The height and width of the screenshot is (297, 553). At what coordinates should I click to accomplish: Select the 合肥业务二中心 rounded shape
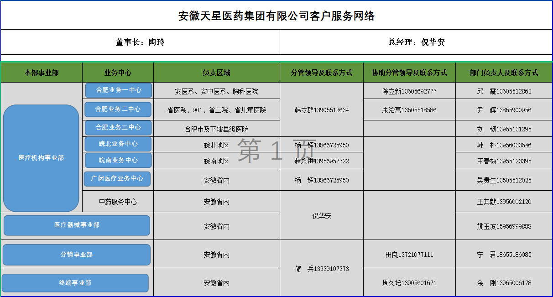(x=118, y=109)
